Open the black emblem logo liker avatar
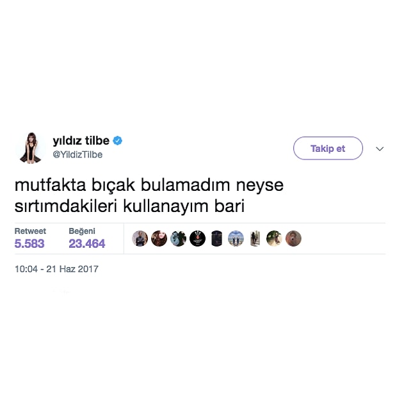Image resolution: width=397 pixels, height=397 pixels. point(197,238)
